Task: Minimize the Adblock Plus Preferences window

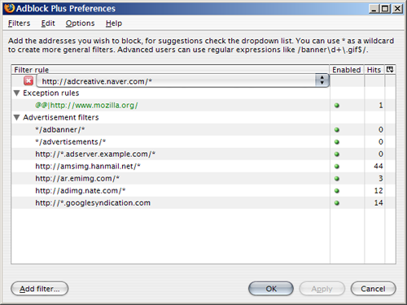Action: point(374,9)
